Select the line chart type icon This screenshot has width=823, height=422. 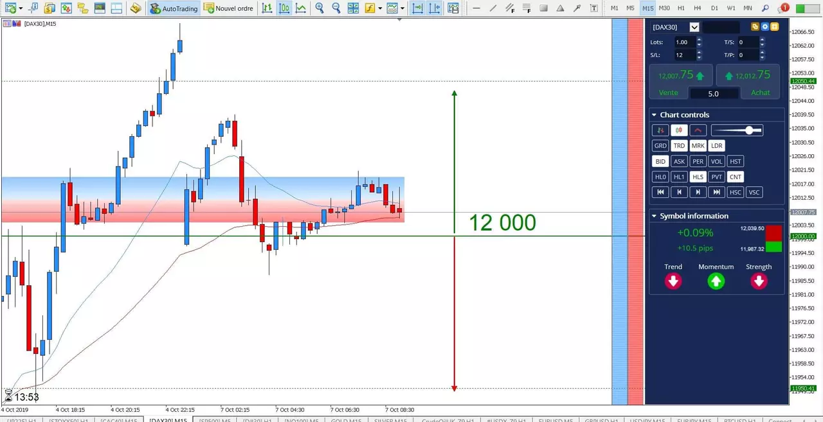(x=300, y=8)
